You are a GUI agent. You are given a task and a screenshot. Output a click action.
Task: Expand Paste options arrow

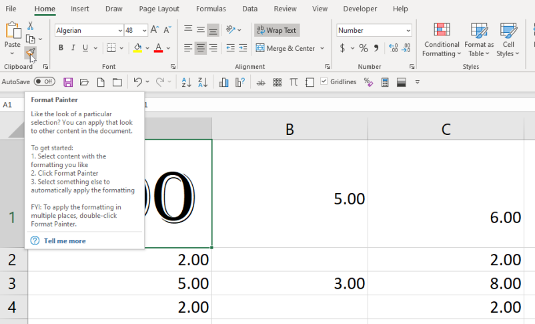[x=12, y=53]
